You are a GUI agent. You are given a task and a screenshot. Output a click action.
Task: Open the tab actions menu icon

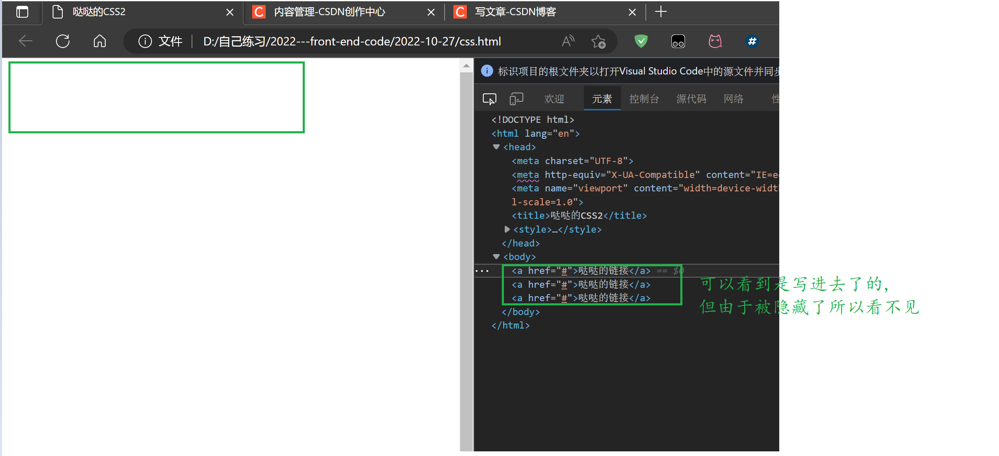22,12
